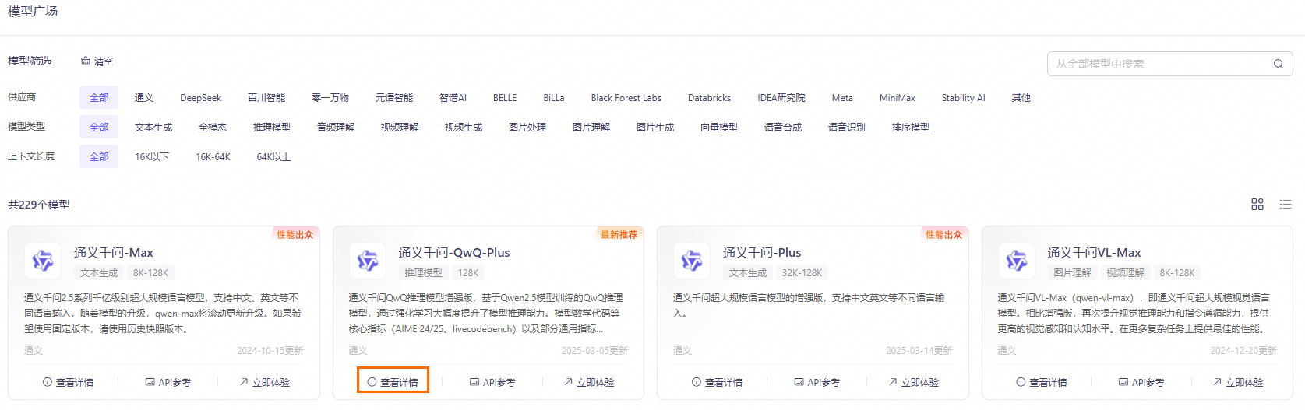Filter model type by 图片理解
1305x410 pixels.
click(591, 128)
